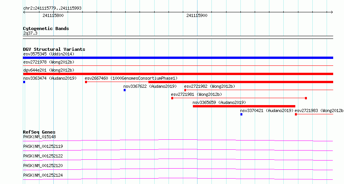Open the nsv3365659 (Audano2019) label
The image size is (344, 184).
[x=219, y=102]
